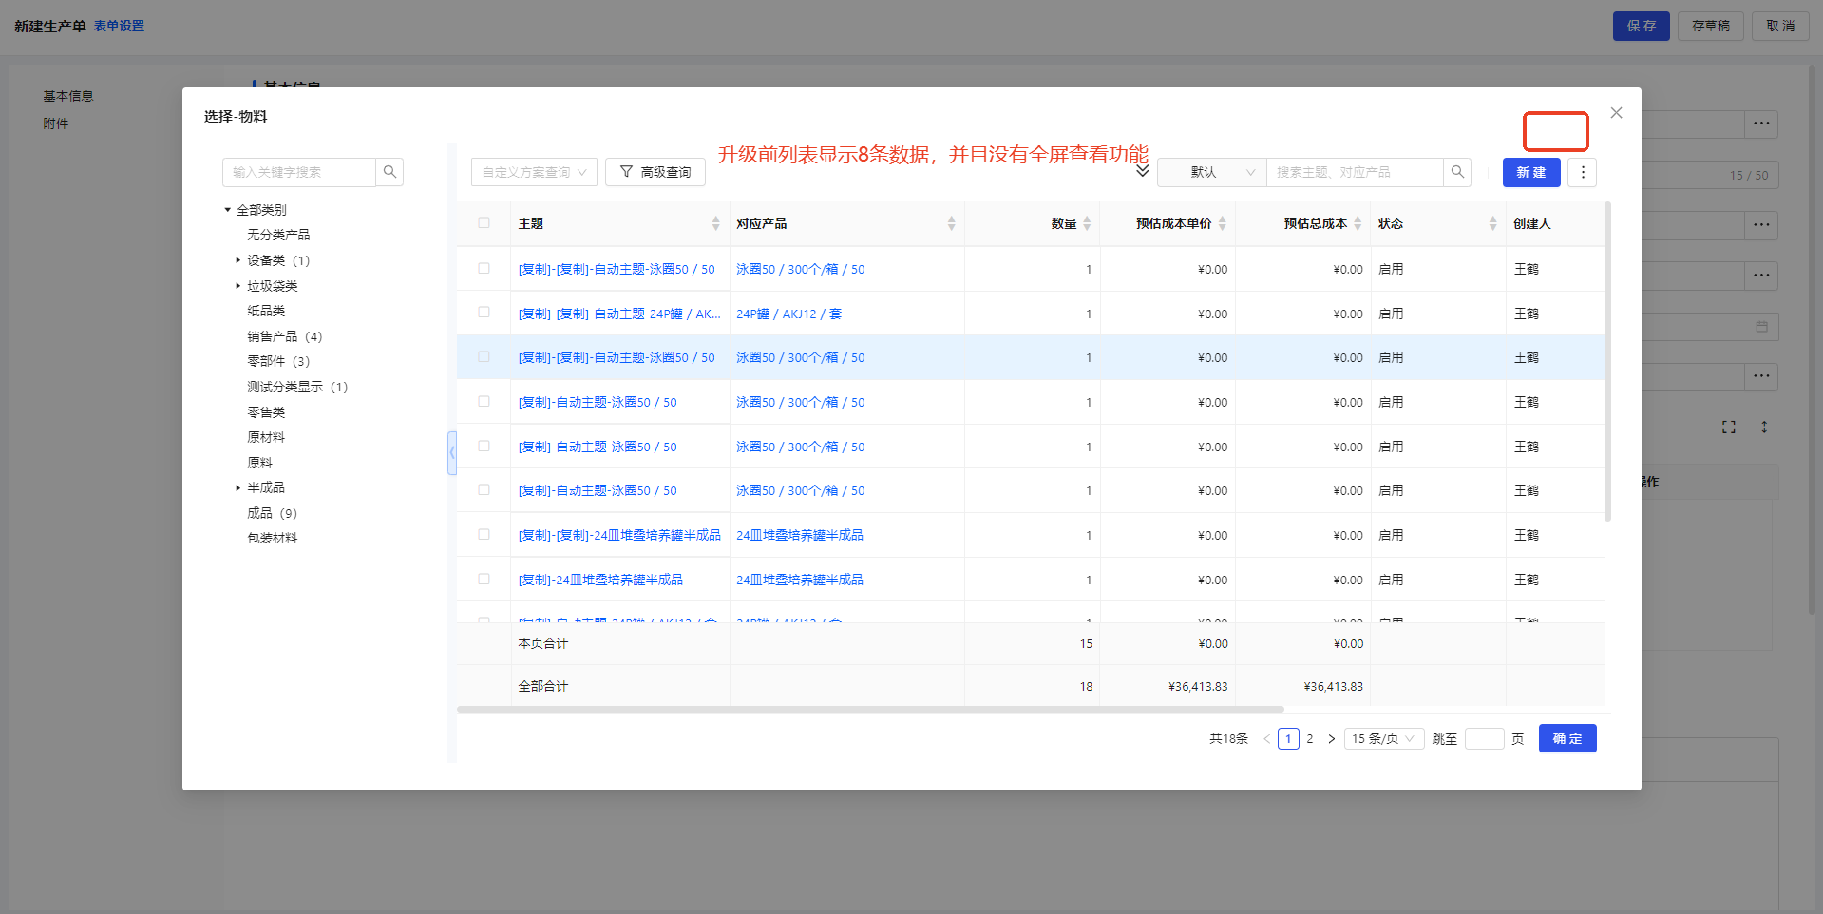Image resolution: width=1823 pixels, height=914 pixels.
Task: Sort by the 预估成本单价 column arrows
Action: [1223, 223]
